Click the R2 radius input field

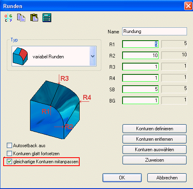click(x=140, y=55)
